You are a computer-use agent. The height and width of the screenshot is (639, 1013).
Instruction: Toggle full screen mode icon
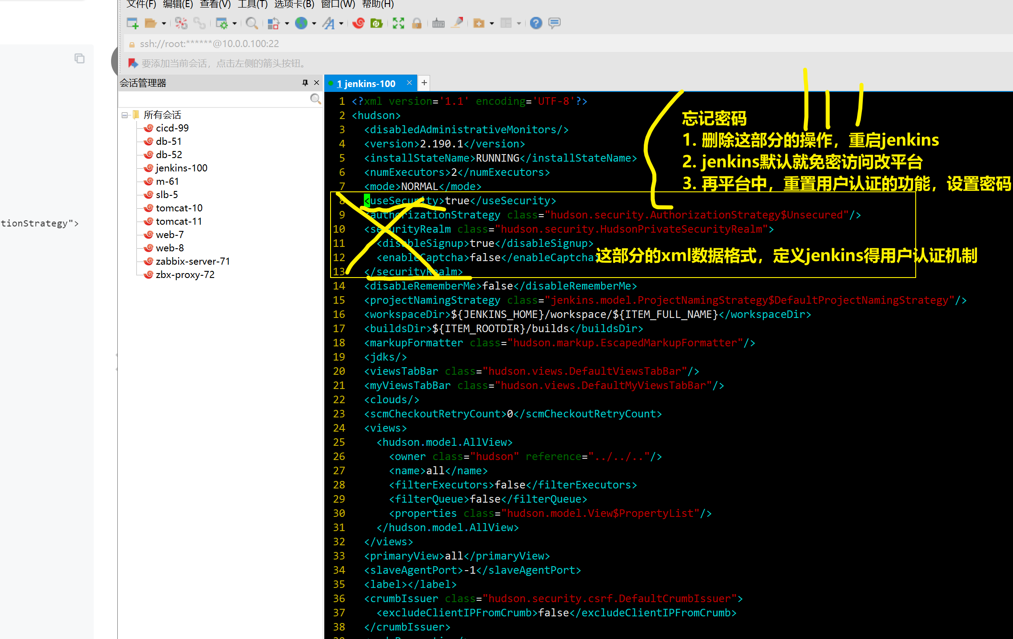click(399, 23)
